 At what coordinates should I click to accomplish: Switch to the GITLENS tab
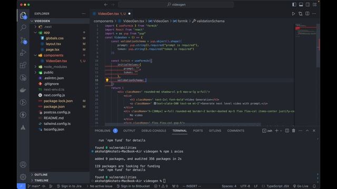pos(215,131)
